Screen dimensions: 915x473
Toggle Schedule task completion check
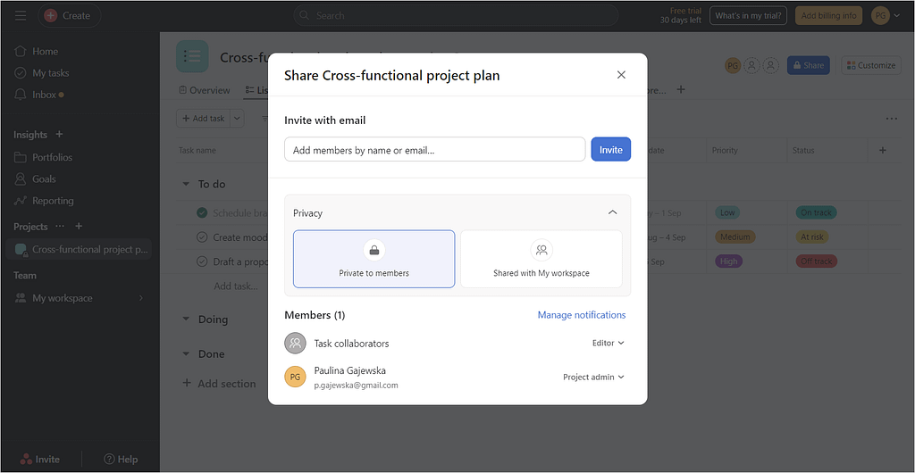point(202,212)
